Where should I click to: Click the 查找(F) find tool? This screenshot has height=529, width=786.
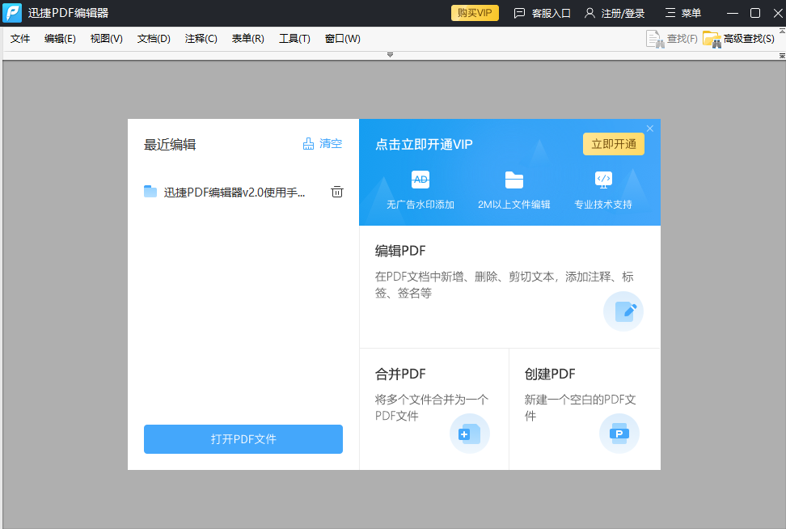(x=672, y=39)
